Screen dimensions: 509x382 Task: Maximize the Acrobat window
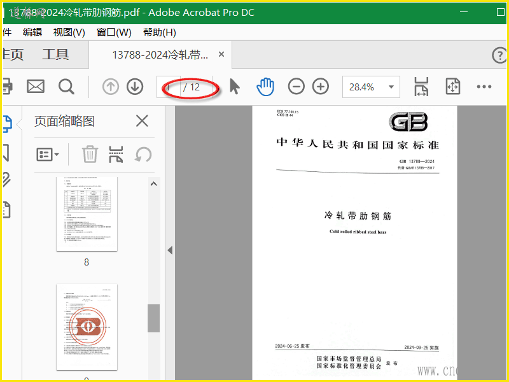[x=501, y=12]
